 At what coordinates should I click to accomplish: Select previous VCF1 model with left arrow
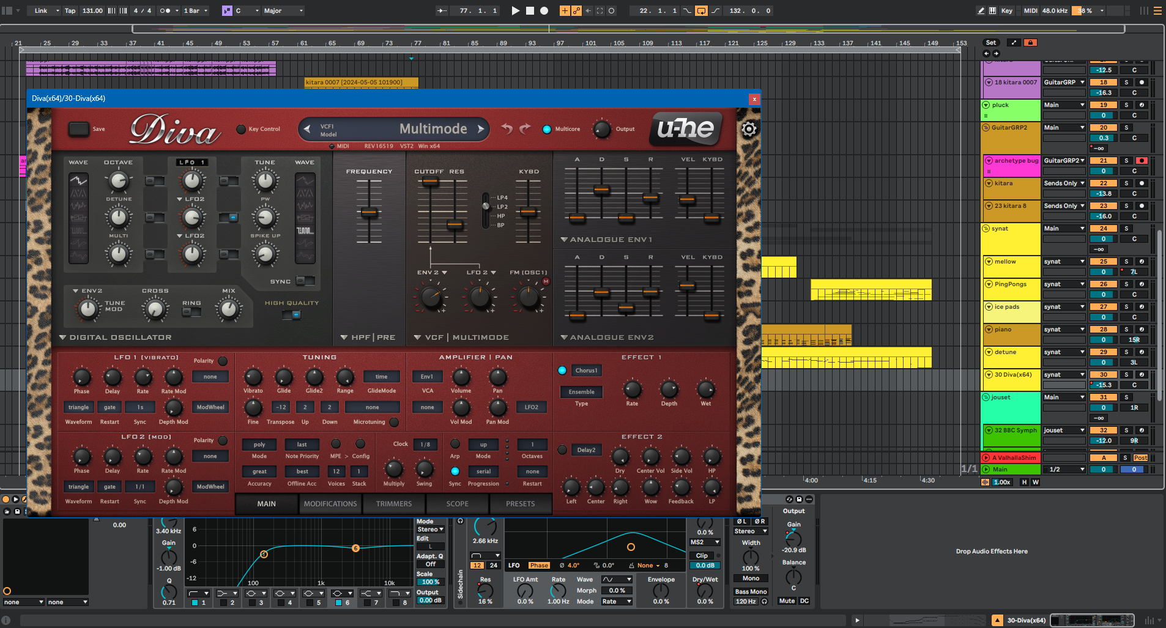308,129
